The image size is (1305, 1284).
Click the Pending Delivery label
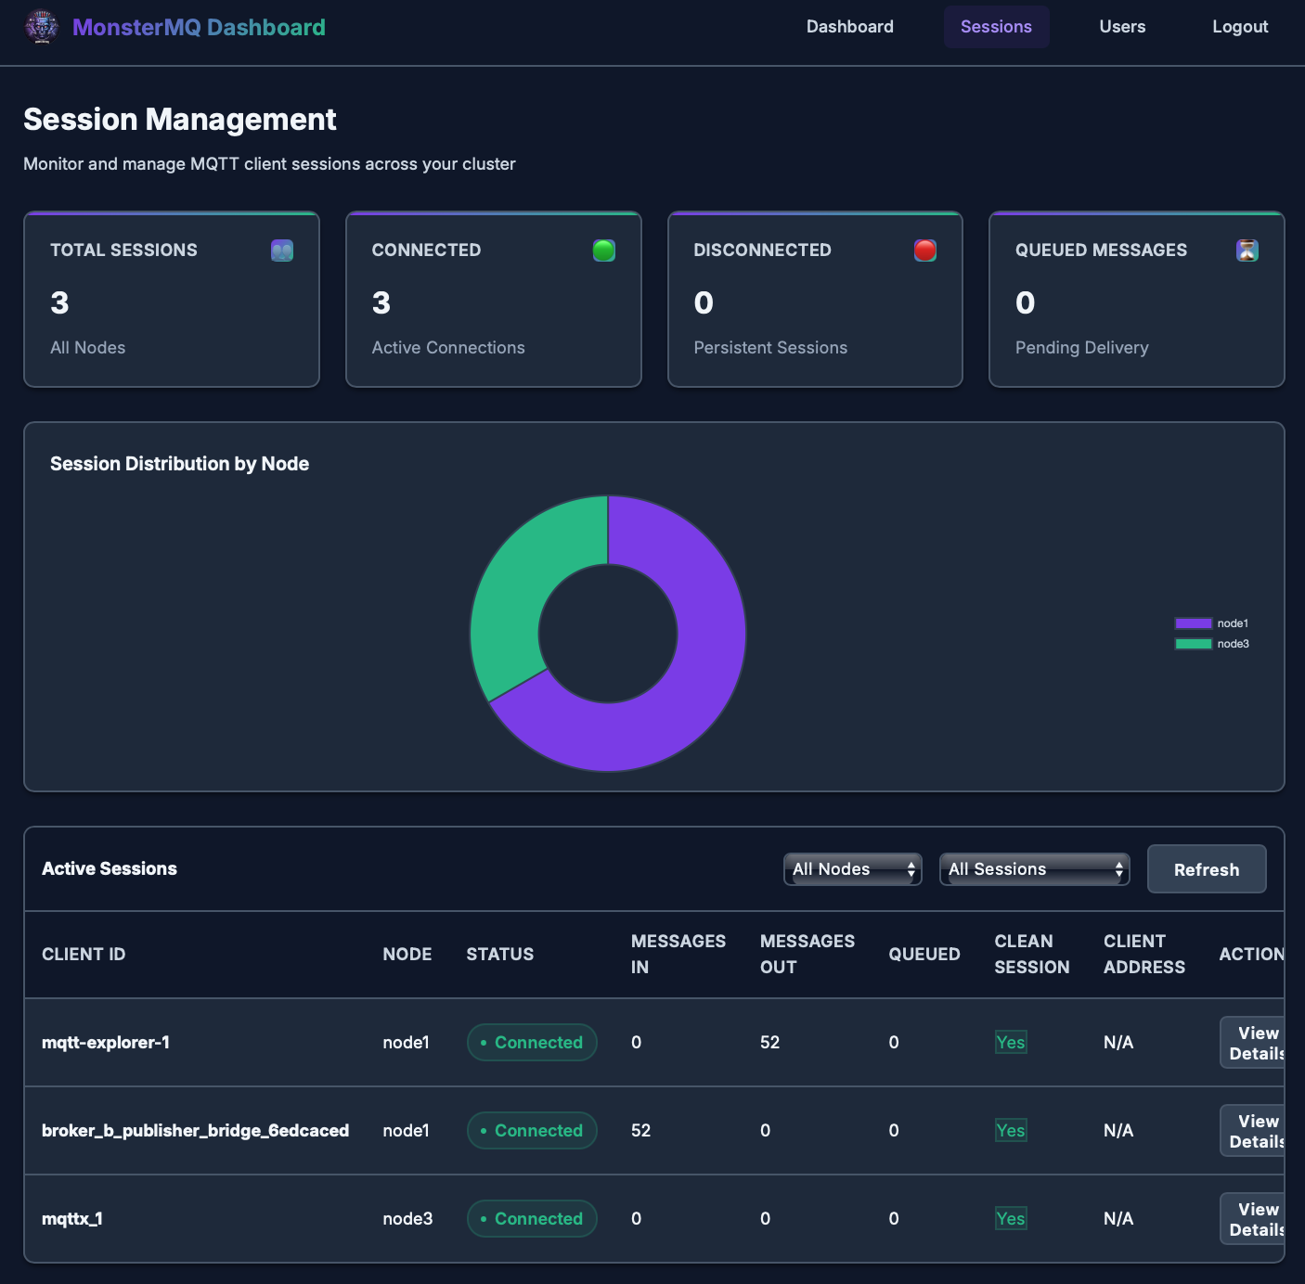[1082, 348]
